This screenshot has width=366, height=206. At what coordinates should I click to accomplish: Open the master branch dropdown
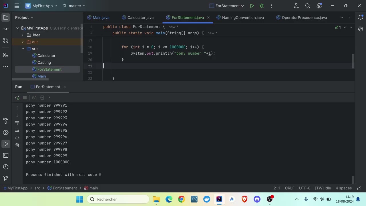pyautogui.click(x=74, y=6)
